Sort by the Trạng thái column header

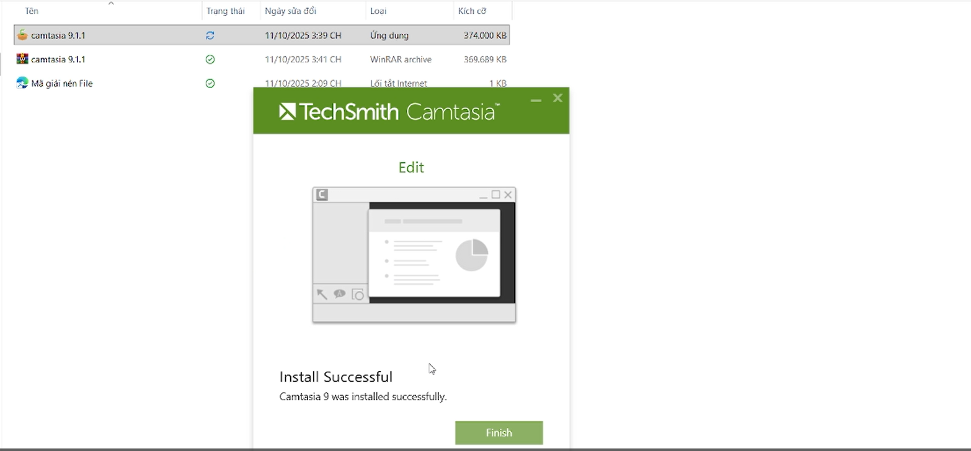coord(225,11)
